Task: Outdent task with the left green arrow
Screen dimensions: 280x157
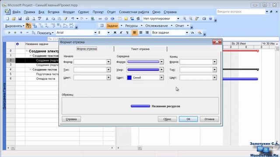Action: [x=9, y=33]
